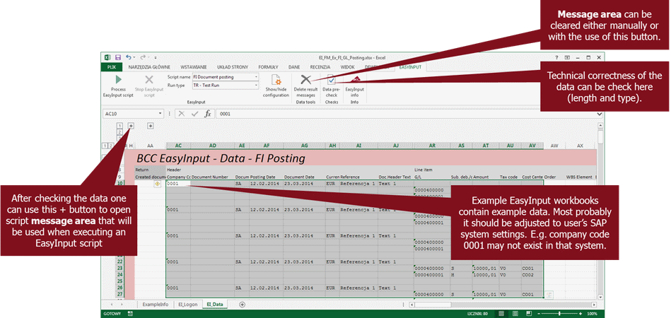
Task: Switch to DANE ribbon tab
Action: point(294,67)
